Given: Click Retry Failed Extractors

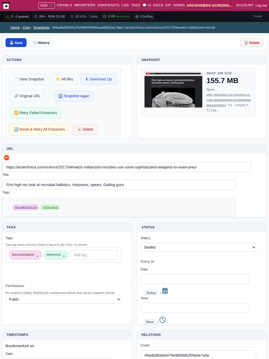Looking at the screenshot, I should (35, 113).
